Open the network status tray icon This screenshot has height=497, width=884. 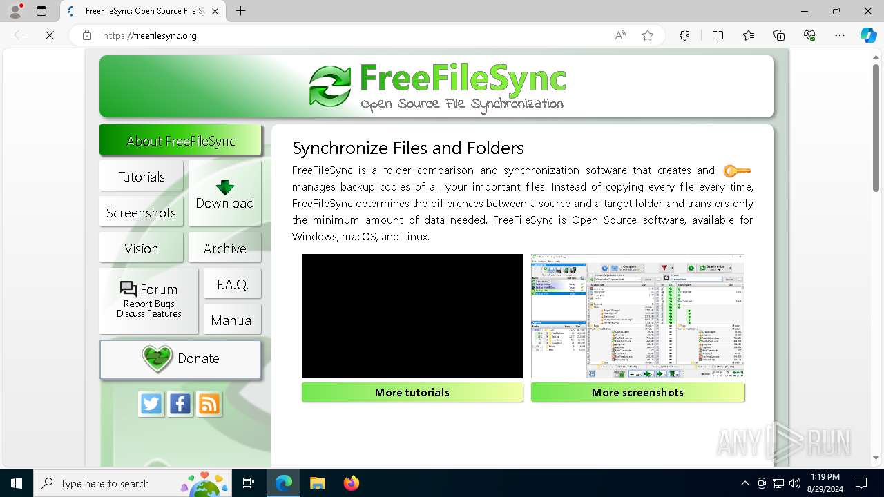click(x=778, y=483)
